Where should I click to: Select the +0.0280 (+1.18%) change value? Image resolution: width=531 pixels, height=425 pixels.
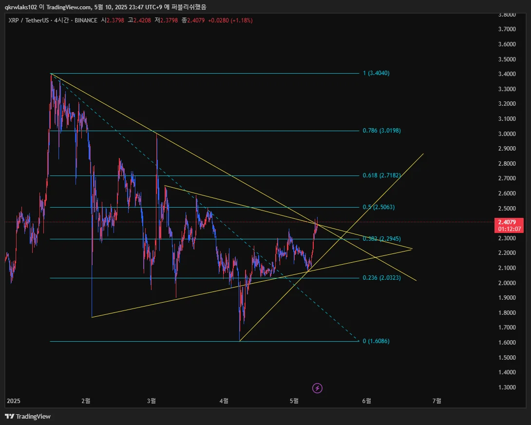click(x=230, y=20)
